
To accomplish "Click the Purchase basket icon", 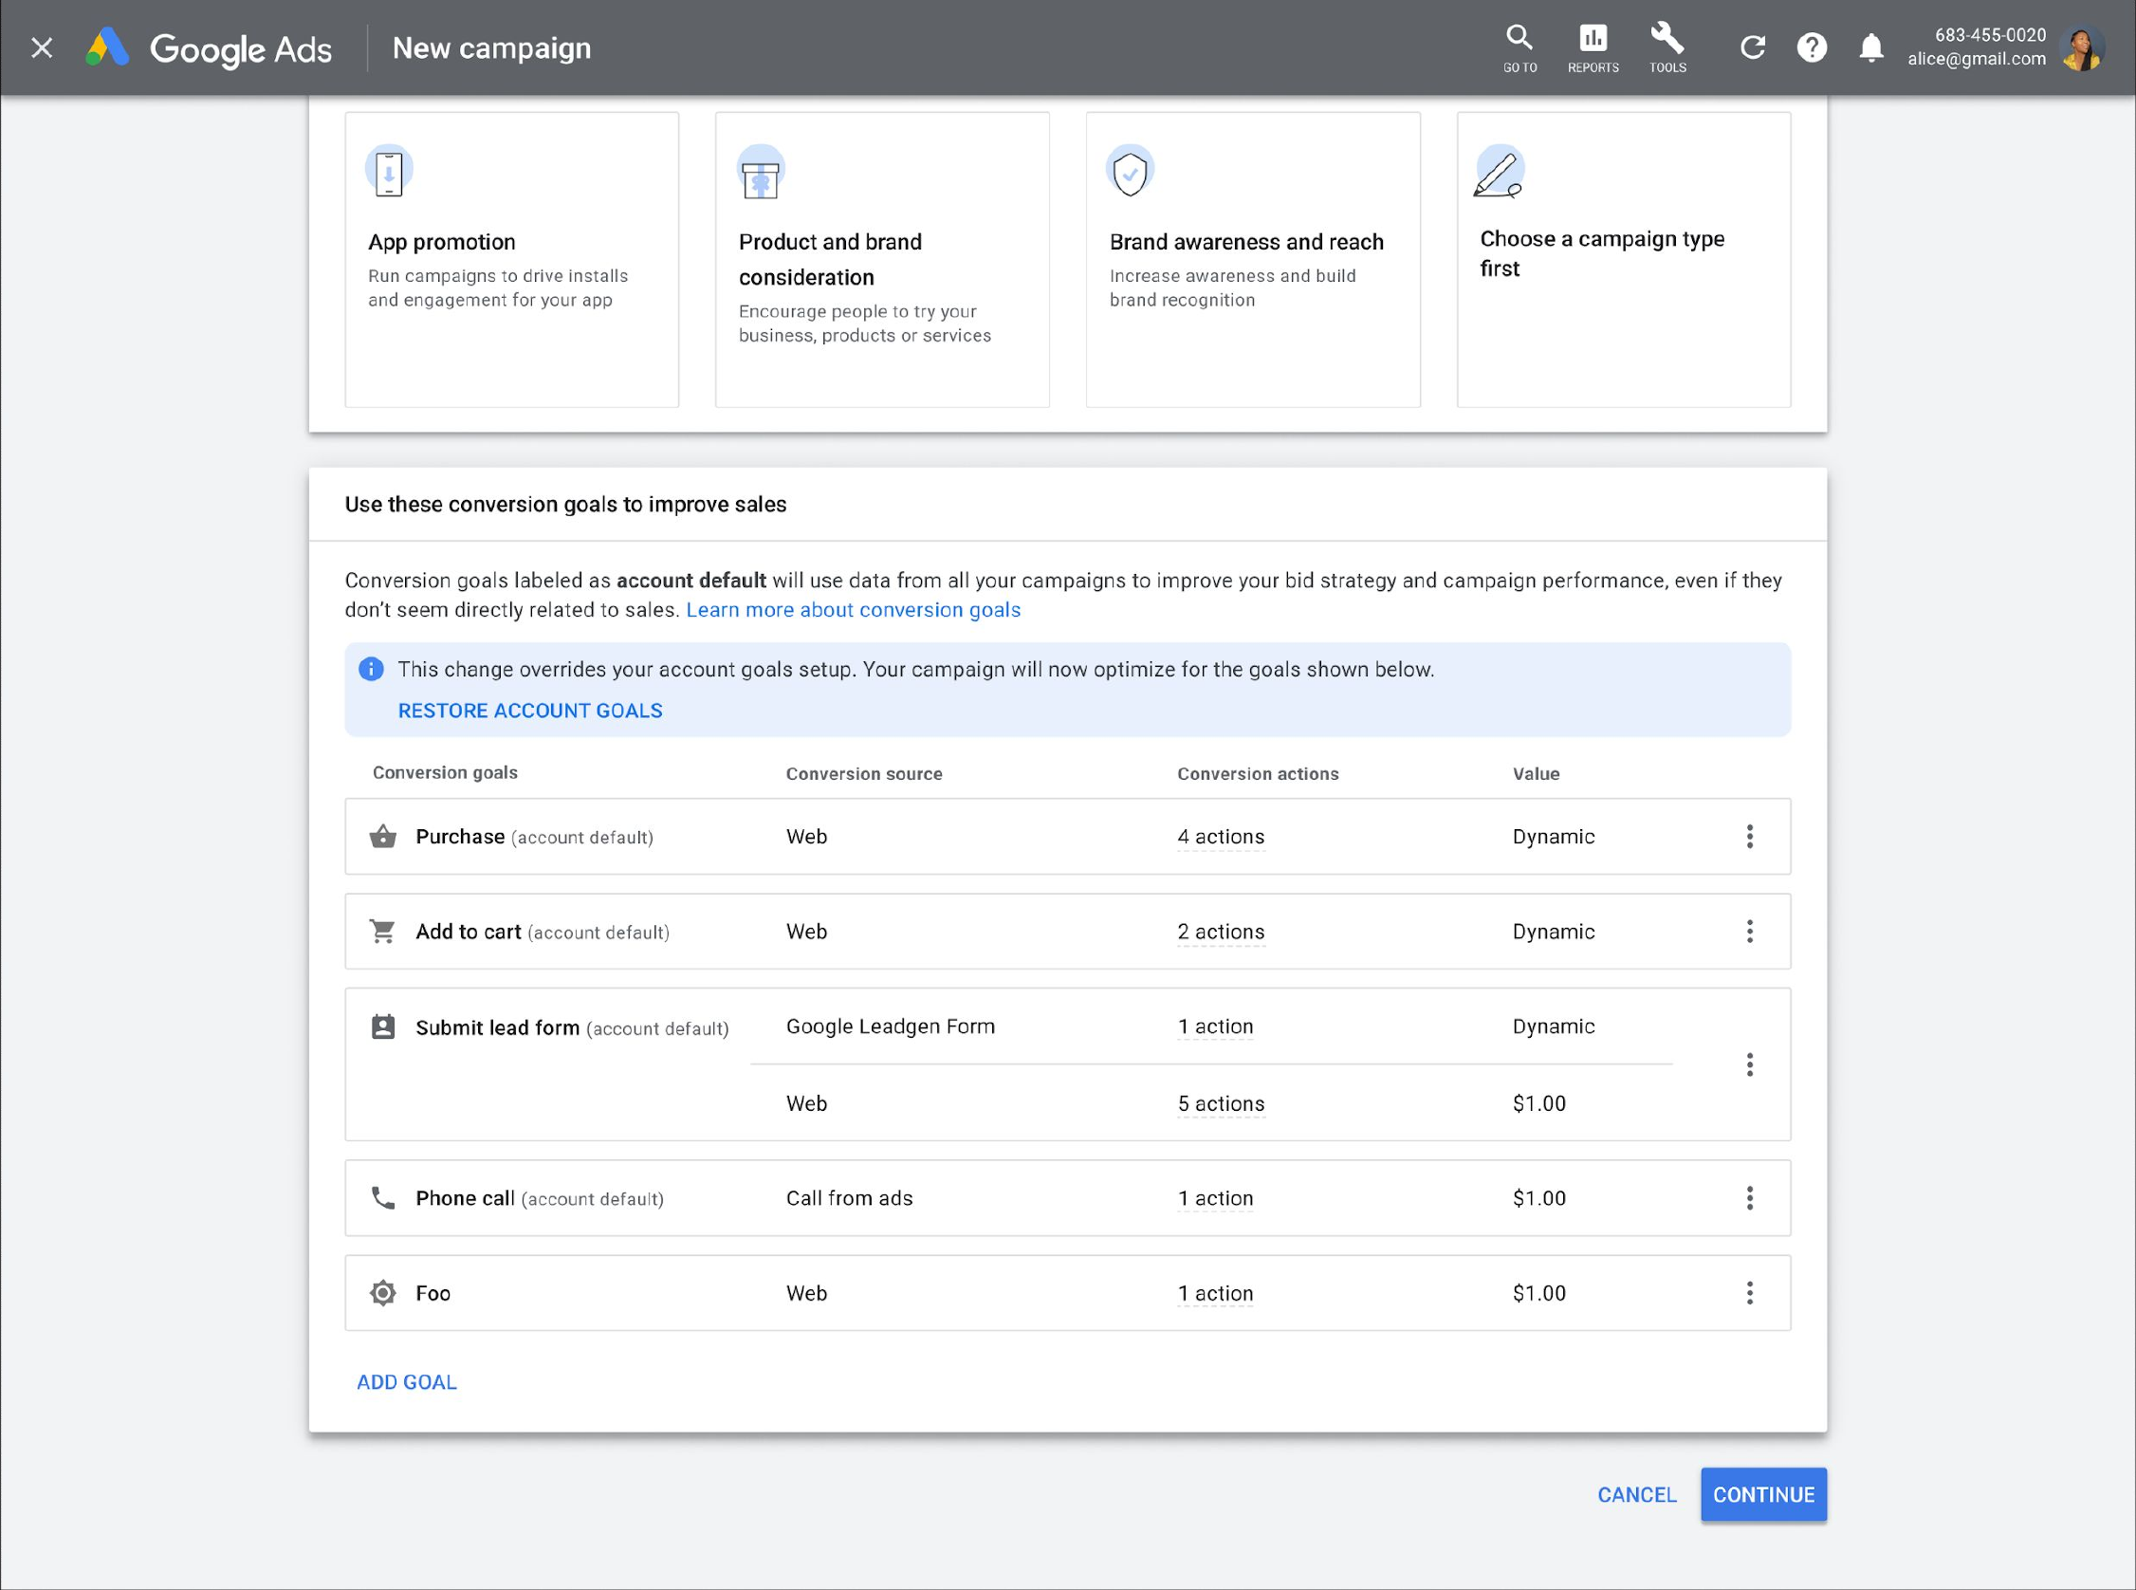I will pos(383,837).
